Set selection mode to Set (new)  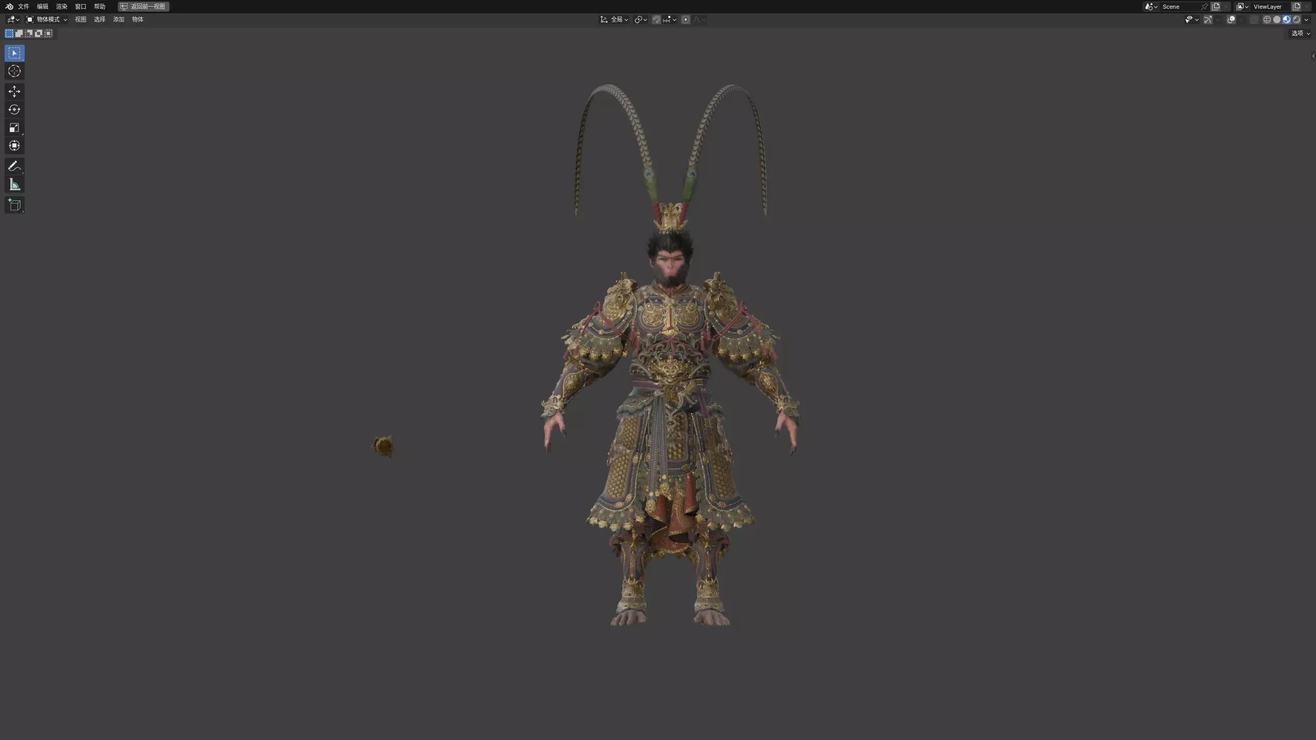coord(9,33)
